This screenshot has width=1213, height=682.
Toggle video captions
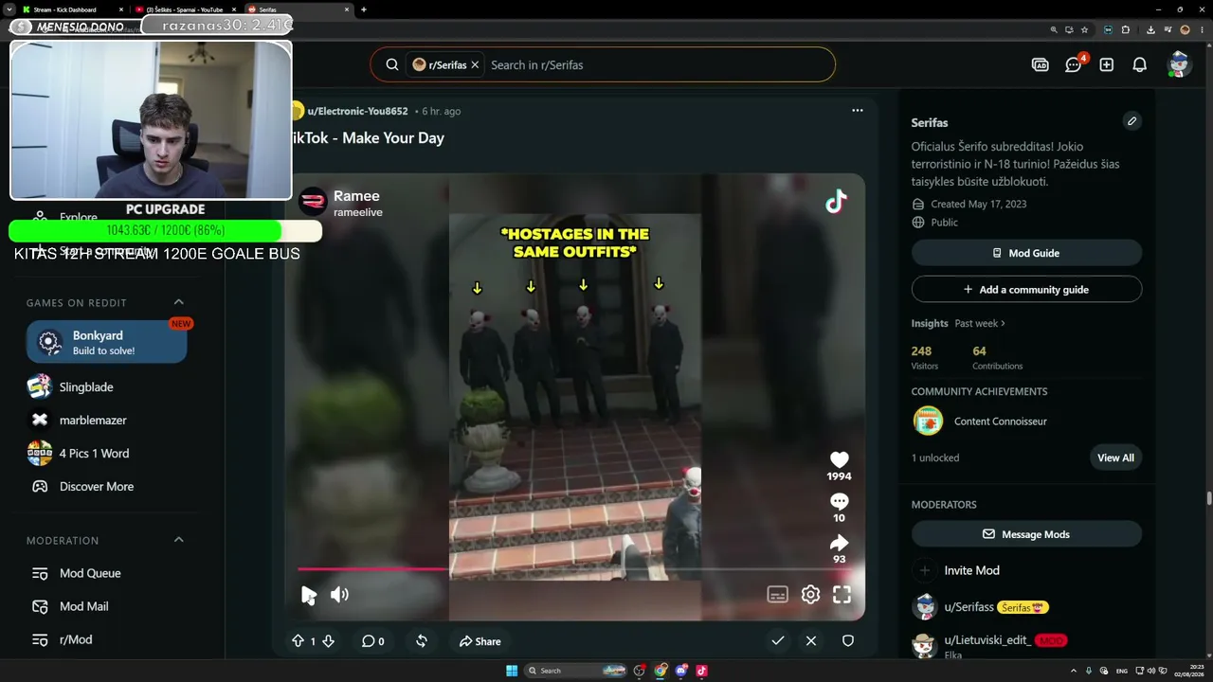click(x=777, y=595)
